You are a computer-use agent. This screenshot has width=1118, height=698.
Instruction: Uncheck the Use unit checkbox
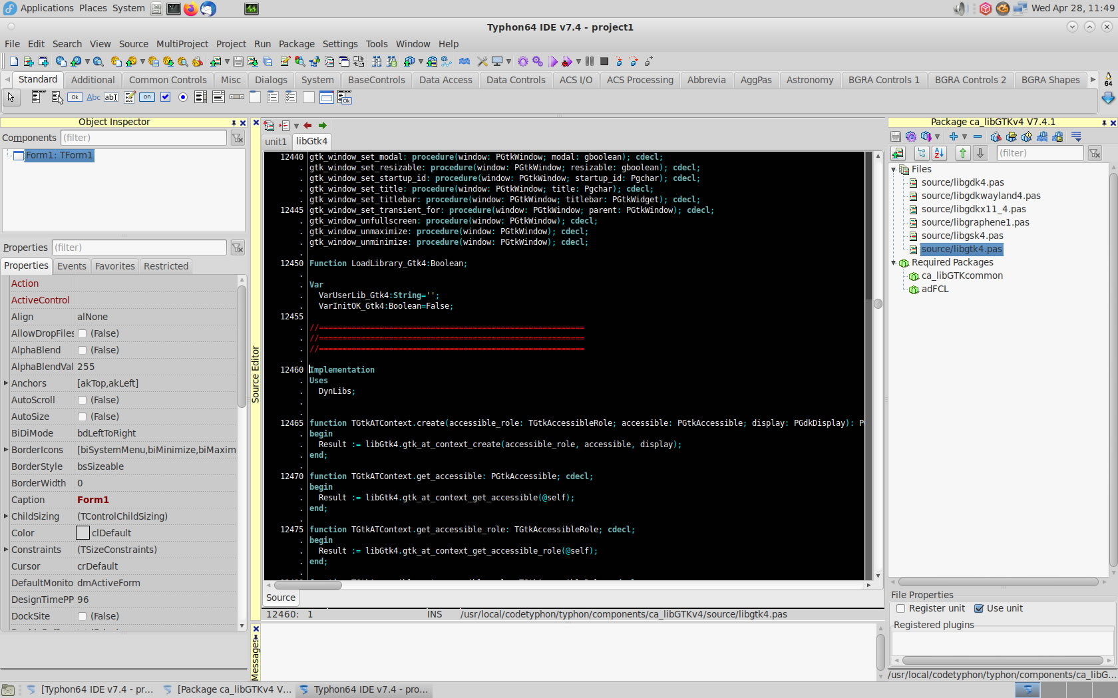(x=979, y=608)
